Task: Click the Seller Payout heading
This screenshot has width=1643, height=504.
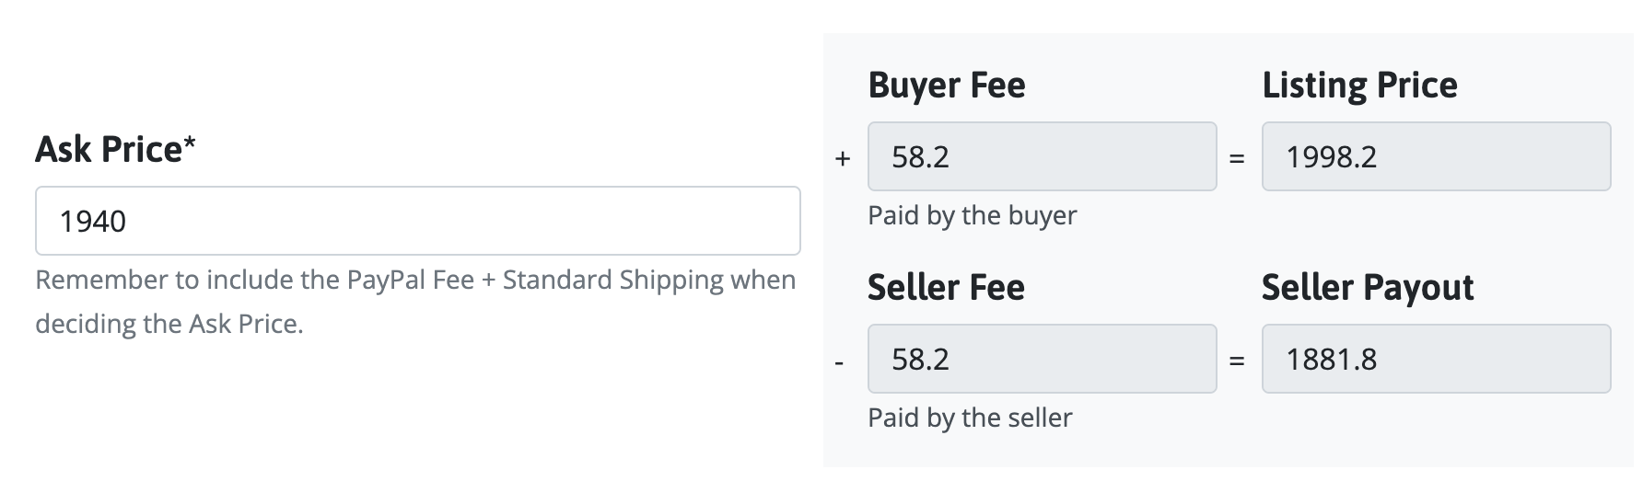Action: (1367, 288)
